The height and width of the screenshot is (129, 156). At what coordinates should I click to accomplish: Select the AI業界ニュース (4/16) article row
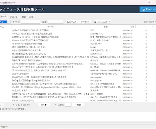pyautogui.click(x=35, y=37)
